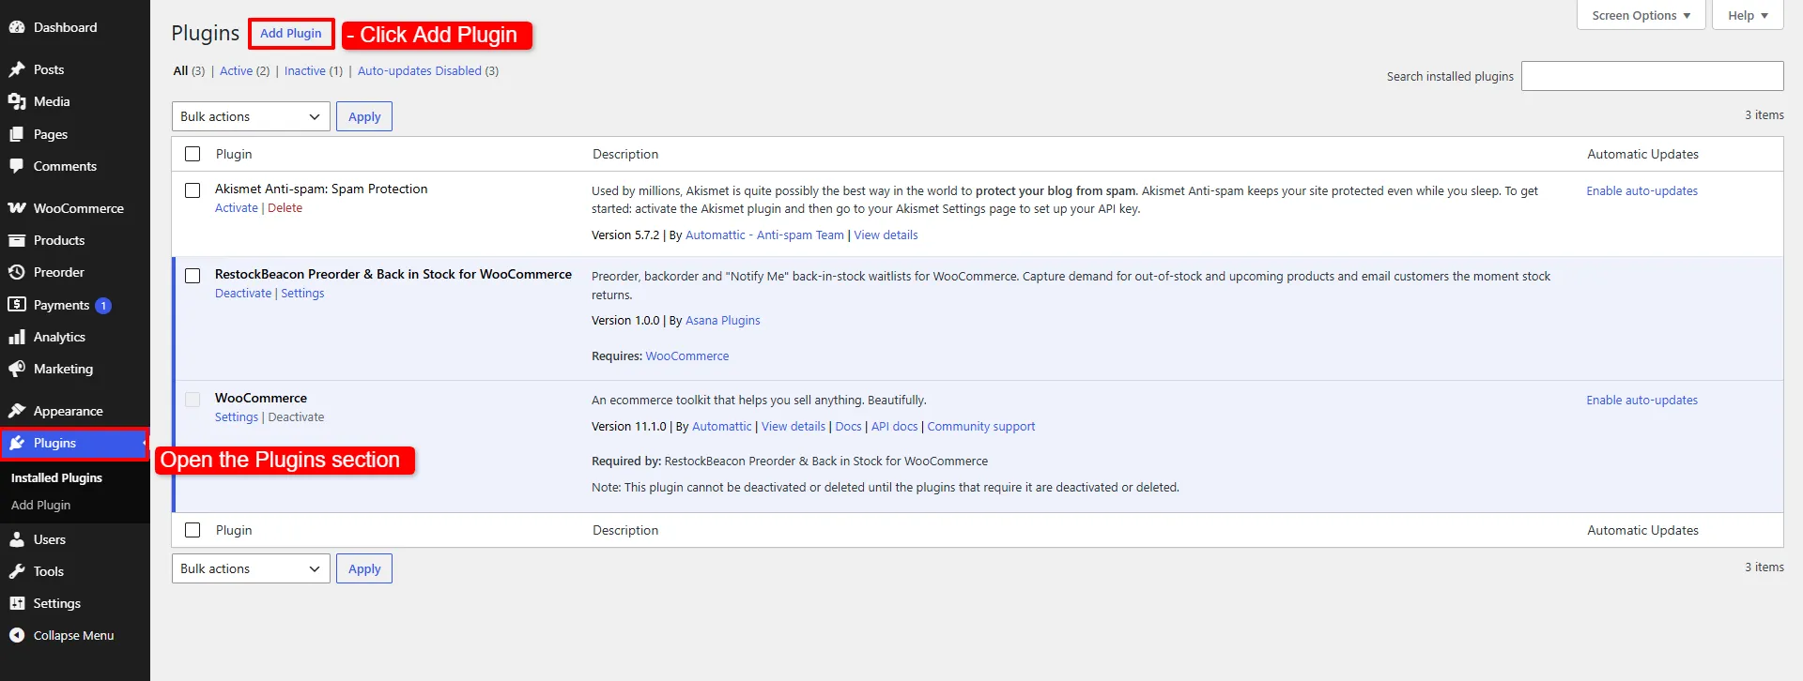The height and width of the screenshot is (681, 1803).
Task: Click the Posts pushpin icon
Action: click(17, 69)
